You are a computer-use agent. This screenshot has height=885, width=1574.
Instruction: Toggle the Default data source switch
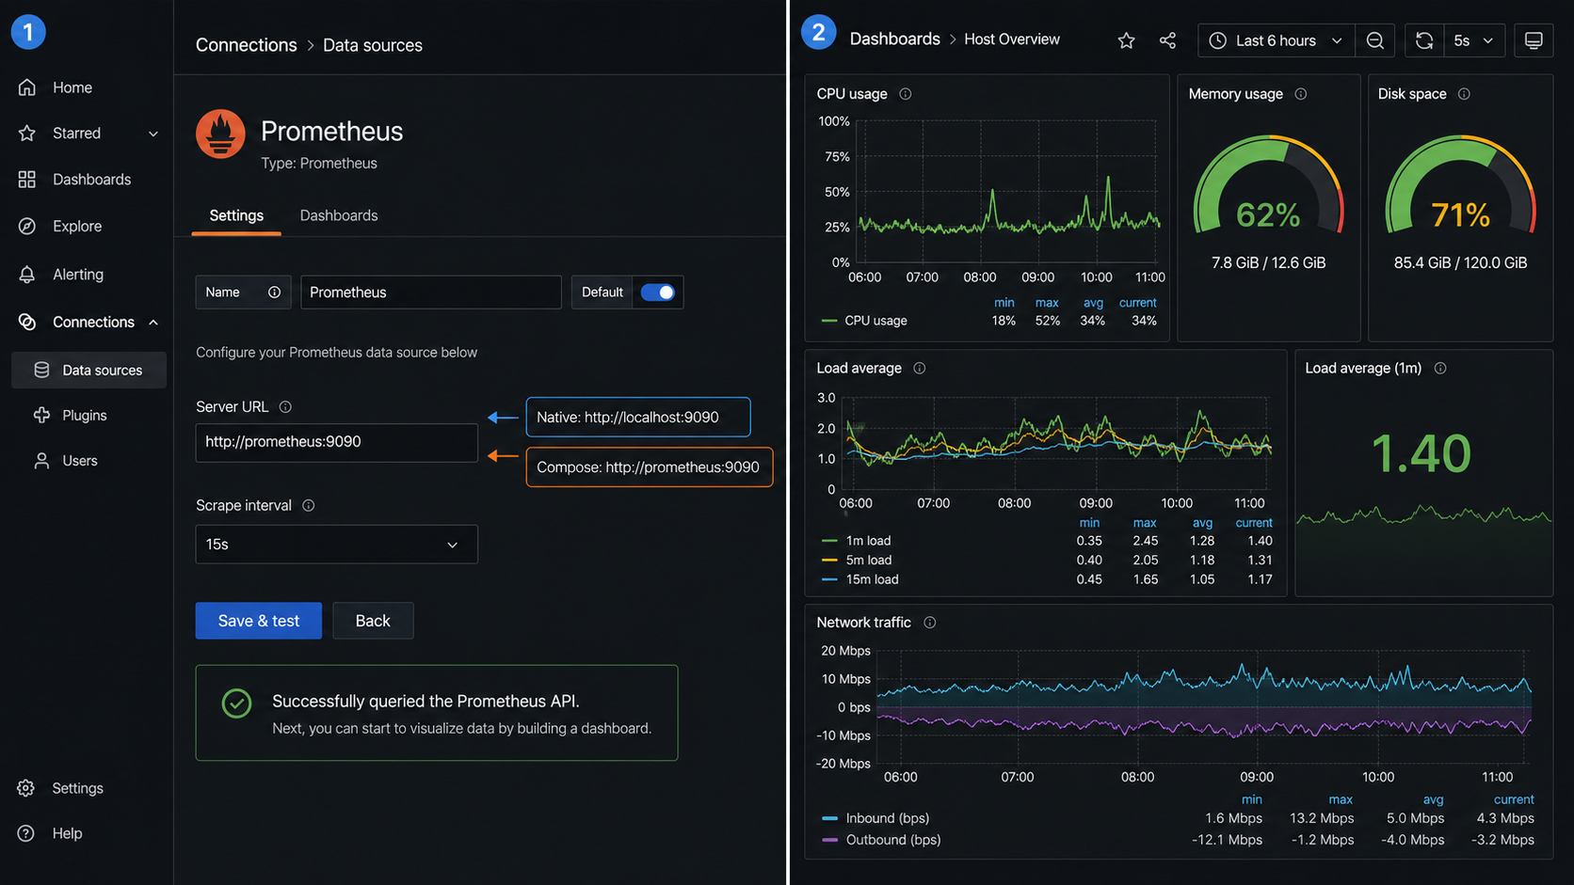pyautogui.click(x=657, y=292)
